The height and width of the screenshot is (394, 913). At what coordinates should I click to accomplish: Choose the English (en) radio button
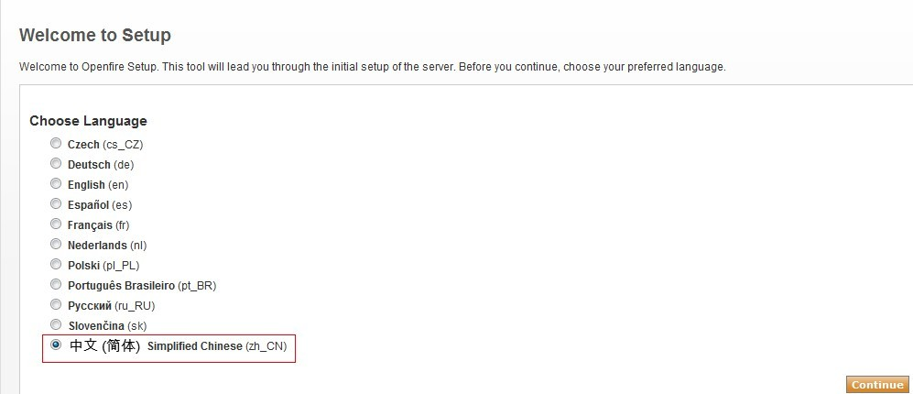point(57,183)
